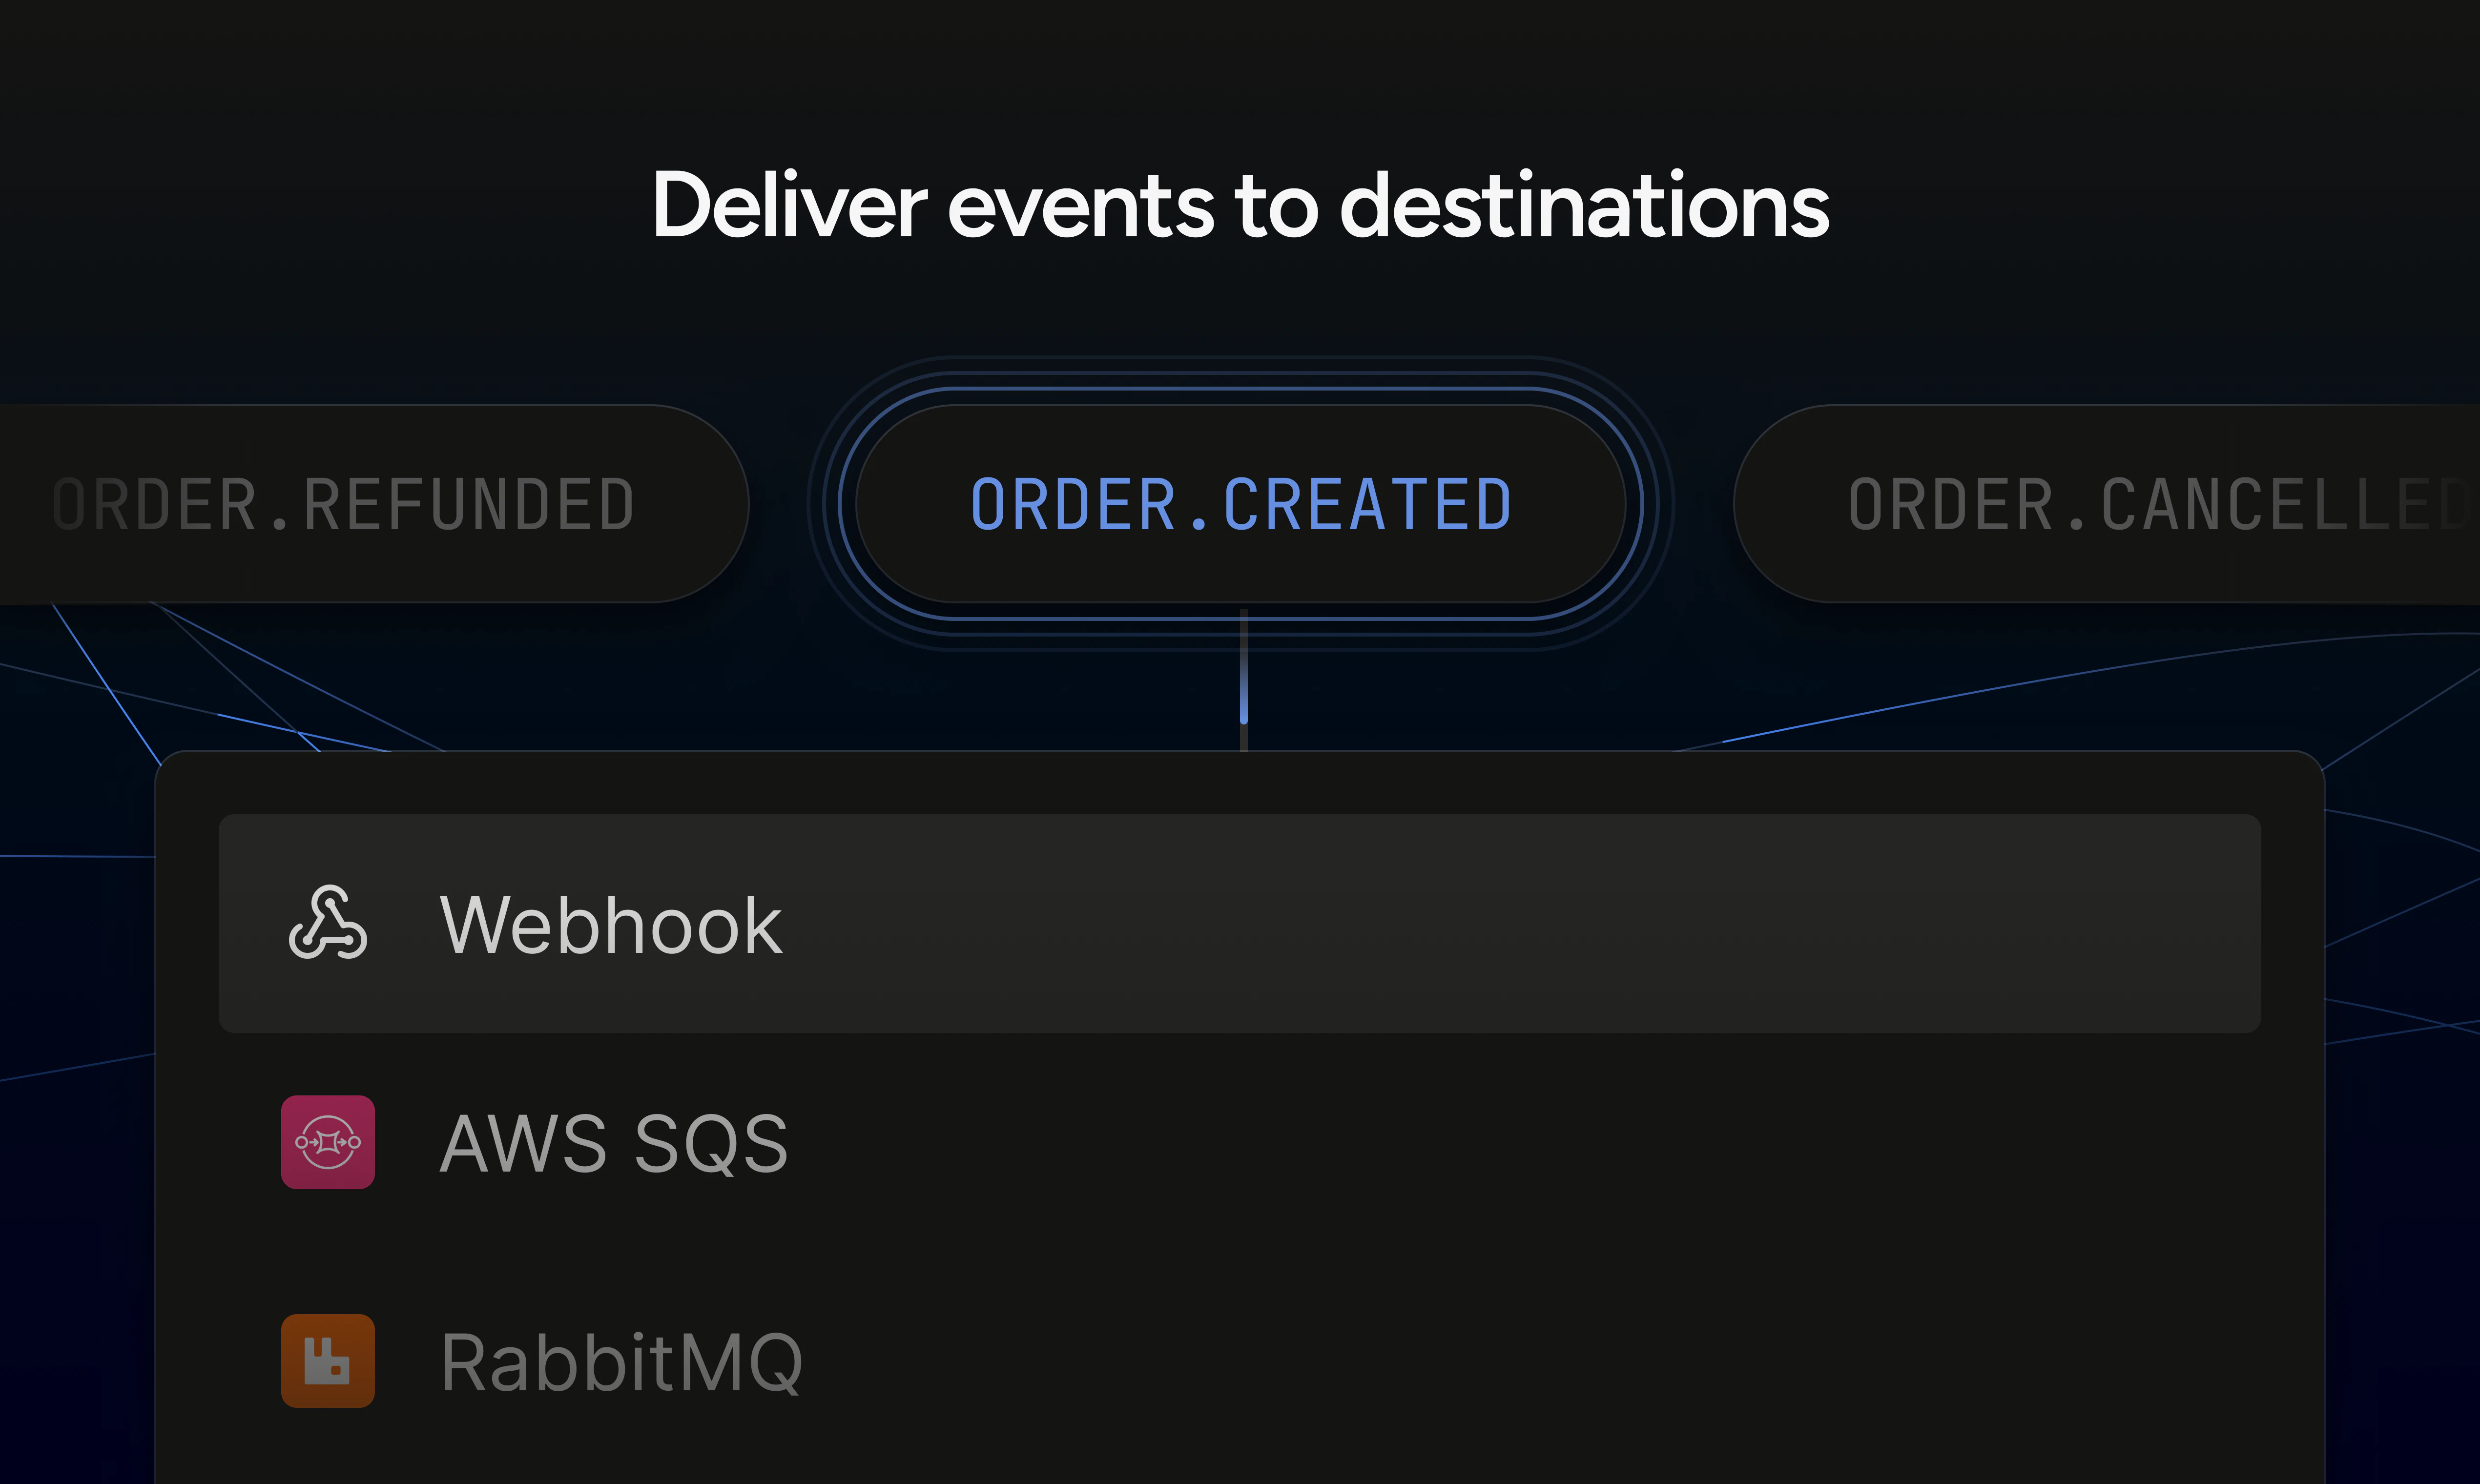2480x1484 pixels.
Task: Click the RabbitMQ logo icon
Action: [x=328, y=1361]
